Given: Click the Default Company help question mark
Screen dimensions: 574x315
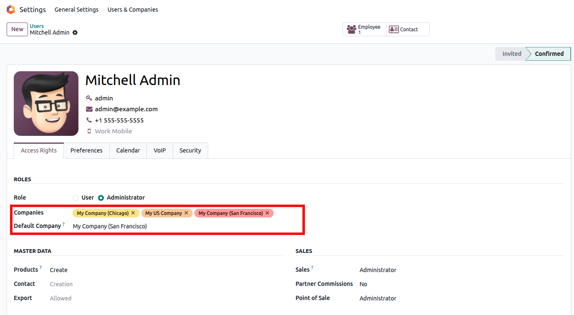Looking at the screenshot, I should coord(64,224).
